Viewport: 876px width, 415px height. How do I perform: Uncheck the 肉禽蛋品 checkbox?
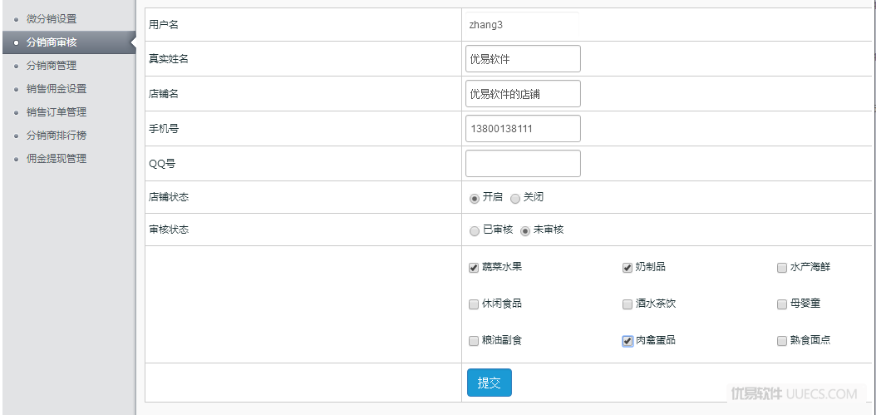click(627, 341)
